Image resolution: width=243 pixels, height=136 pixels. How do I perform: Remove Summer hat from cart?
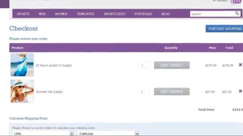pos(240,91)
